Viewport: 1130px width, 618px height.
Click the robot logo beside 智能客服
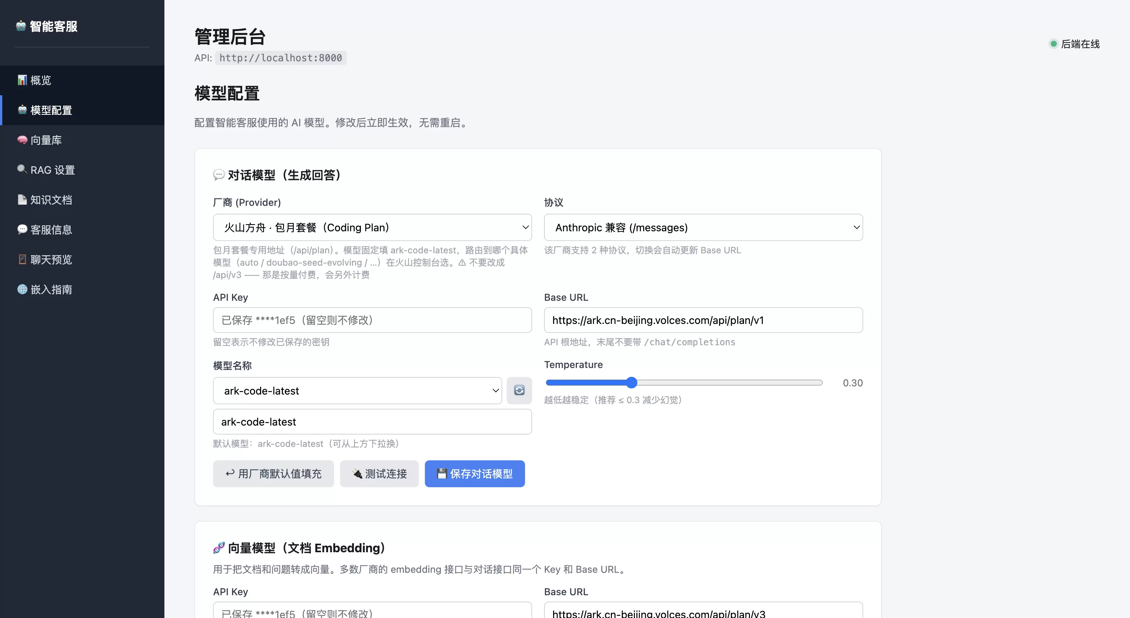coord(21,26)
